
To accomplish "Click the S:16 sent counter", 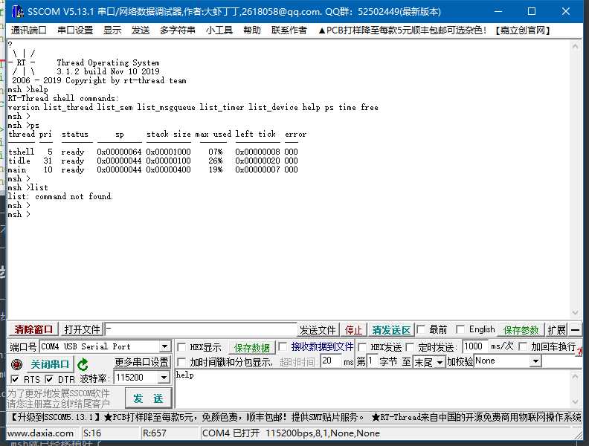I will 92,433.
